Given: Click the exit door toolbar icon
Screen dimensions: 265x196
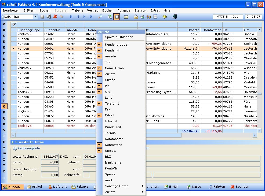Looking at the screenshot, I should [x=175, y=17].
